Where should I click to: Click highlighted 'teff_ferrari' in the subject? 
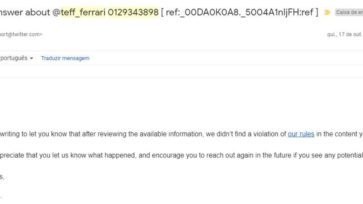(x=83, y=12)
